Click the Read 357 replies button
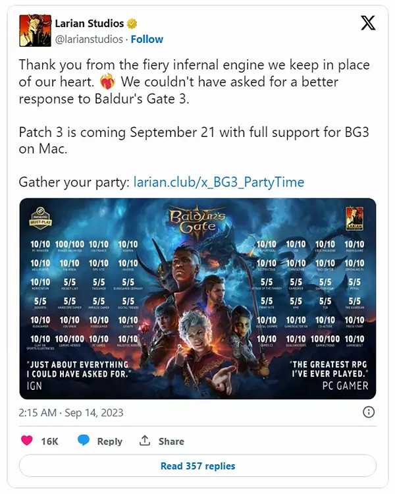The width and height of the screenshot is (395, 494). (197, 466)
